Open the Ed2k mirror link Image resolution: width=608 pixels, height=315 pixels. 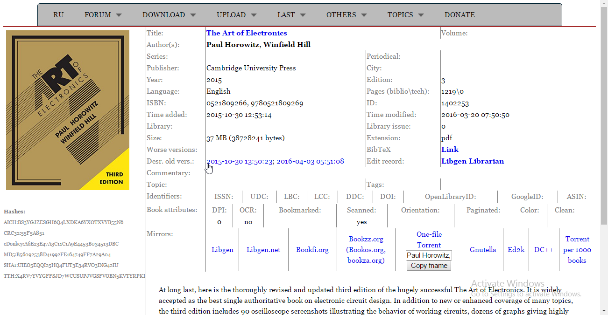point(516,250)
